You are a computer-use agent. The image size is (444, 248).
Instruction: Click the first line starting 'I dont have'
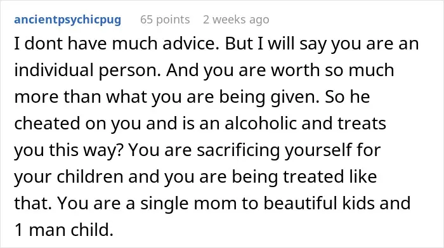[x=216, y=44]
